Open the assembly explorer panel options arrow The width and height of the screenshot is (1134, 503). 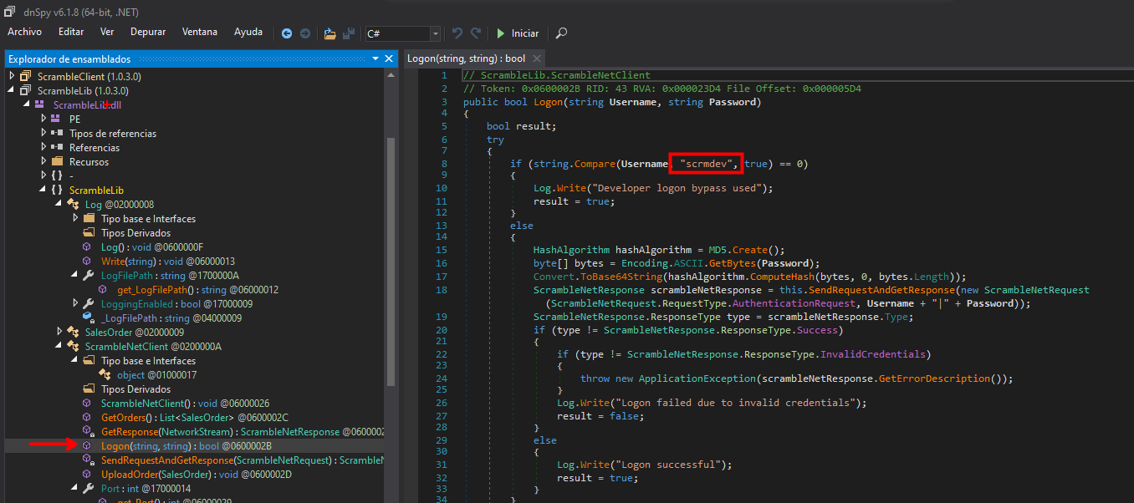375,59
